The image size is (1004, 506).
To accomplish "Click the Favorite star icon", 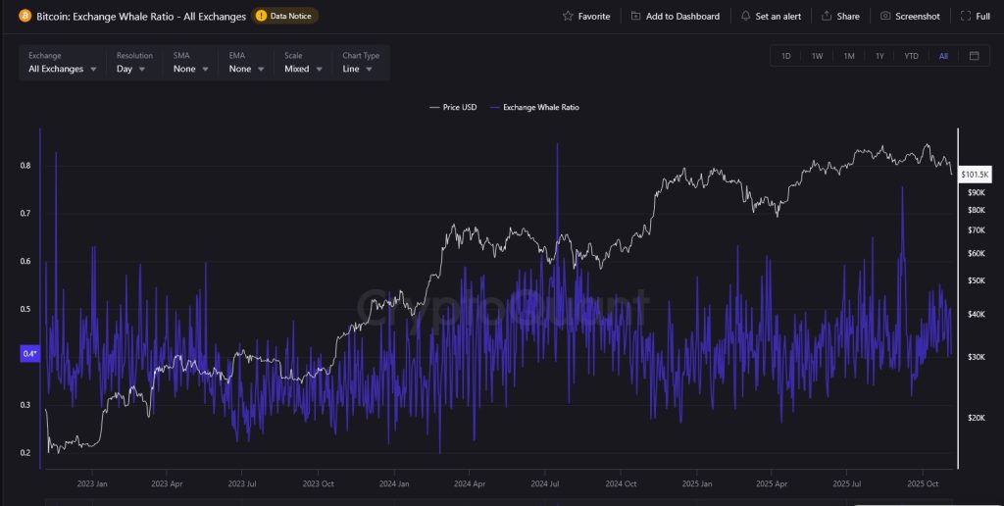I will point(569,16).
